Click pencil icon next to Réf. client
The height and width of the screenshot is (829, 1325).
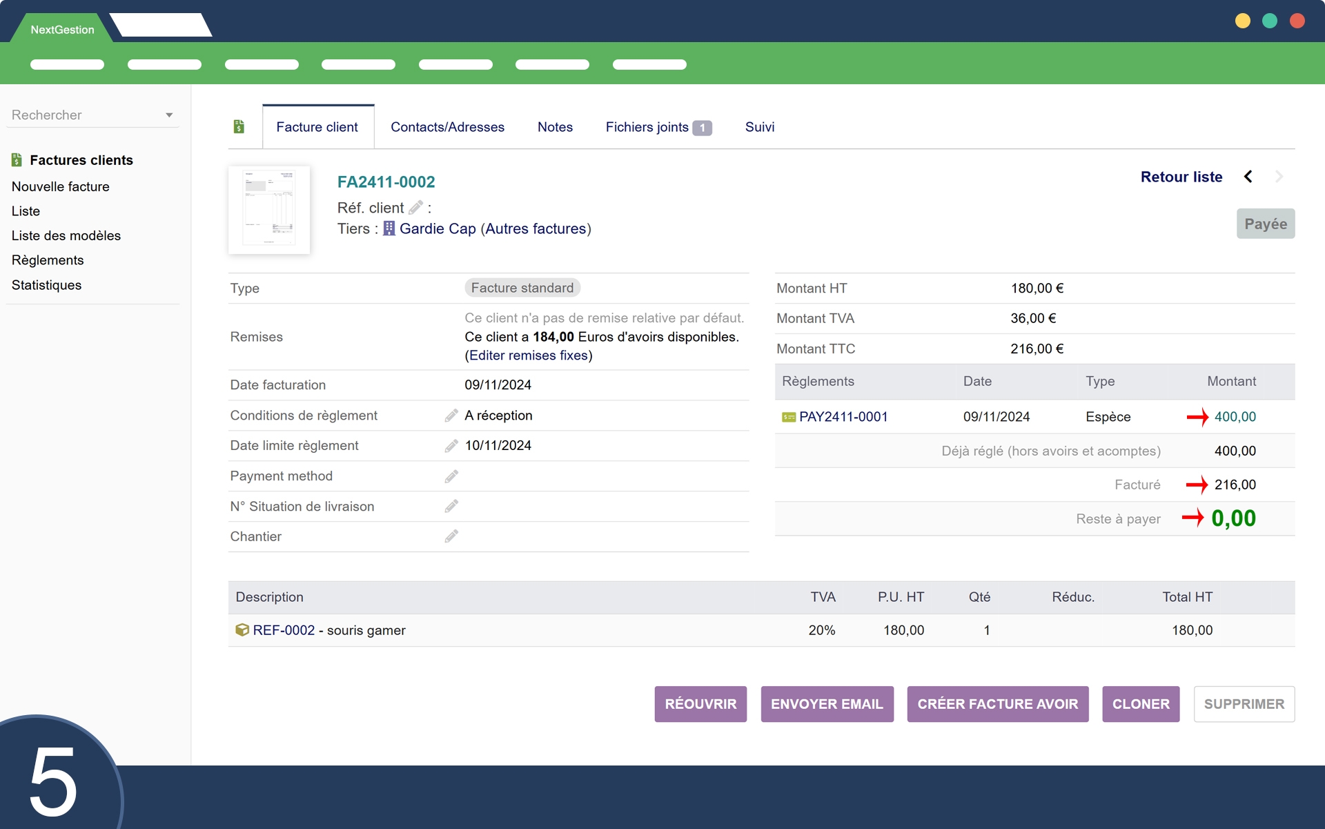point(415,207)
